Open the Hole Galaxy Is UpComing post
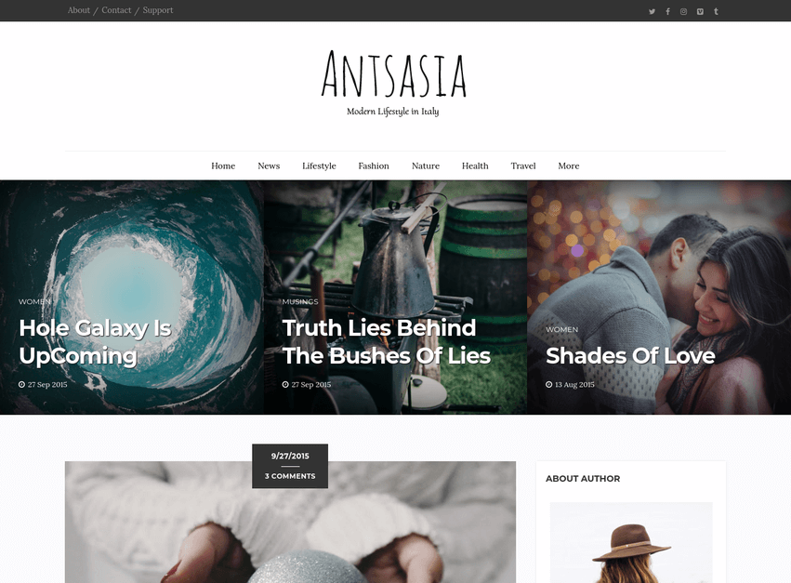Image resolution: width=791 pixels, height=583 pixels. click(x=96, y=342)
